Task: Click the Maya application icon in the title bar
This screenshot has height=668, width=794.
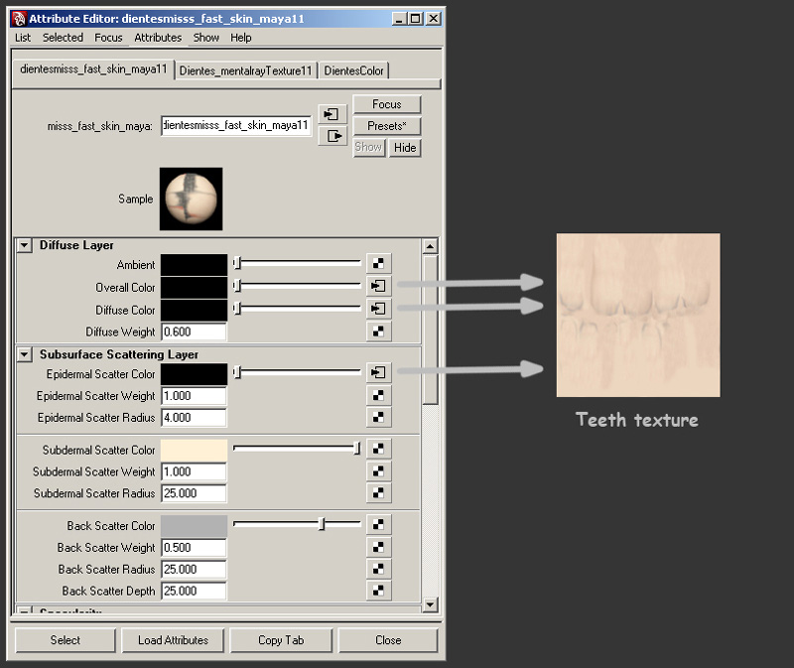Action: [19, 19]
